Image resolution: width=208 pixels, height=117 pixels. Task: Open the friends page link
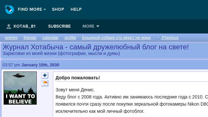coord(30,38)
